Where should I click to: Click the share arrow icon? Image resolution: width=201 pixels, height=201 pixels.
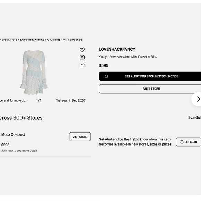(82, 65)
